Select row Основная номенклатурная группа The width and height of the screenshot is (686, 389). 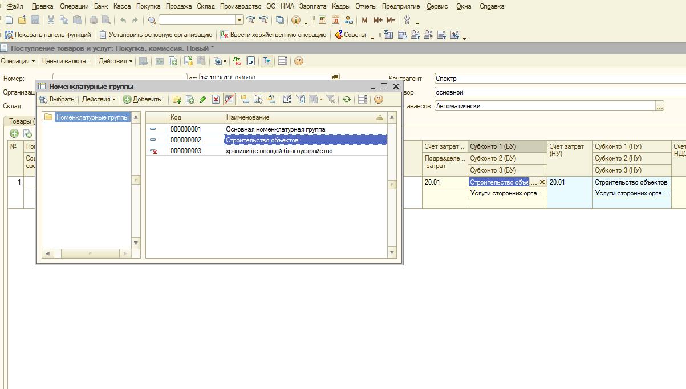pos(275,129)
